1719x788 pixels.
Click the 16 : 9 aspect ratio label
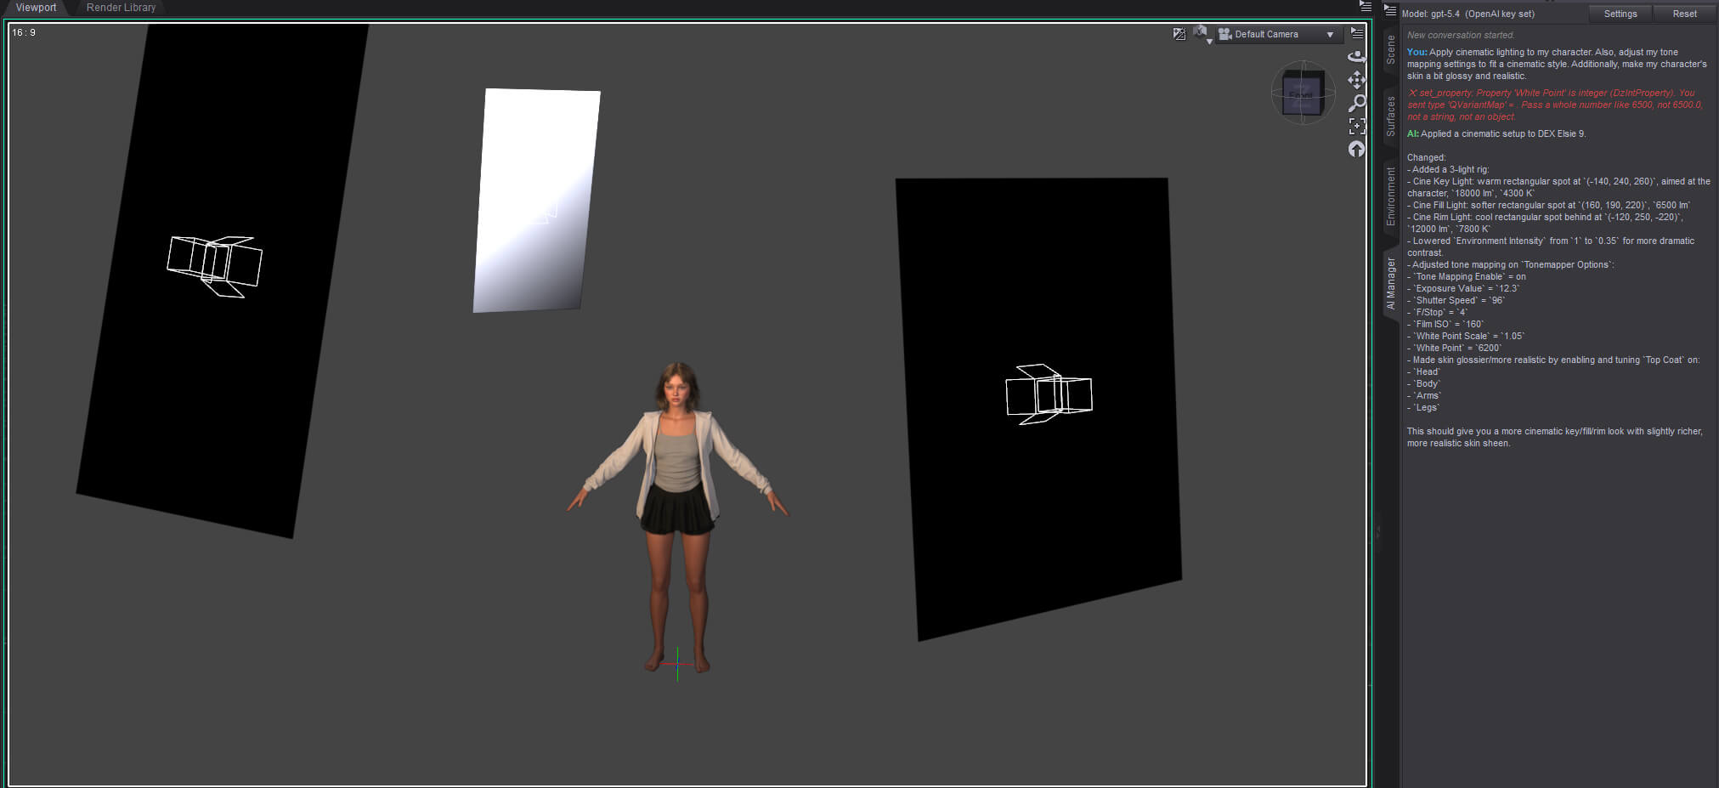(x=24, y=32)
